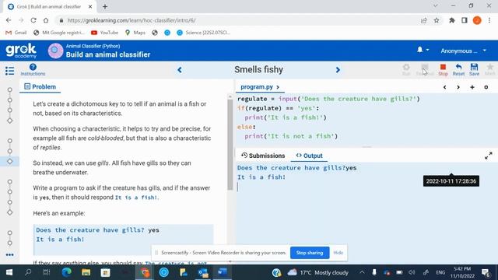The height and width of the screenshot is (280, 498).
Task: Open the program.py file tab
Action: [260, 86]
